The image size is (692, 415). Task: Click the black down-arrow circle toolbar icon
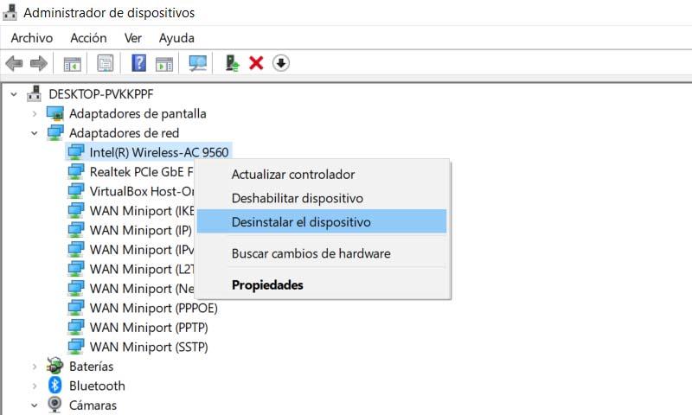280,63
